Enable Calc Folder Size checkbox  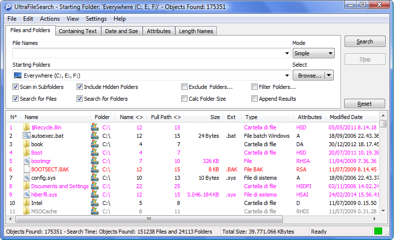coord(184,98)
